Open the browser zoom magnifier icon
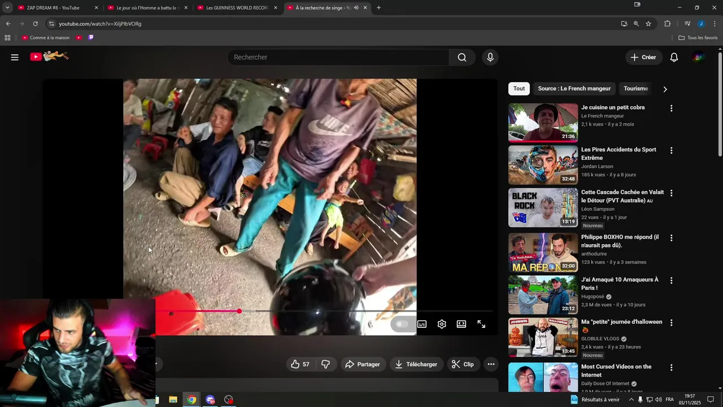723x407 pixels. 636,24
